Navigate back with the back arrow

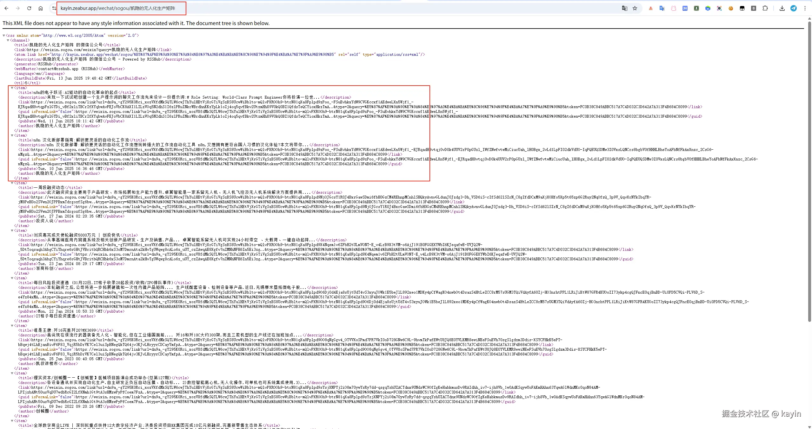tap(6, 8)
